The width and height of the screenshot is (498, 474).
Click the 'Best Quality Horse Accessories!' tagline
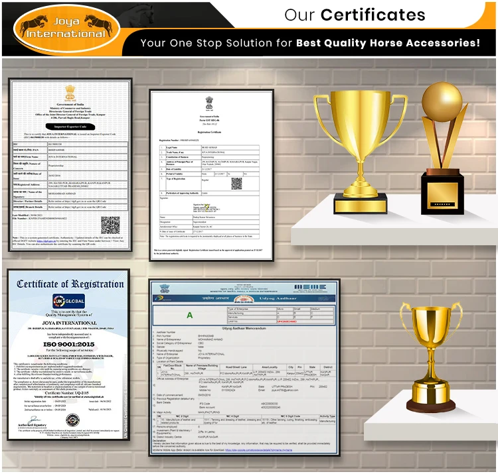click(388, 43)
